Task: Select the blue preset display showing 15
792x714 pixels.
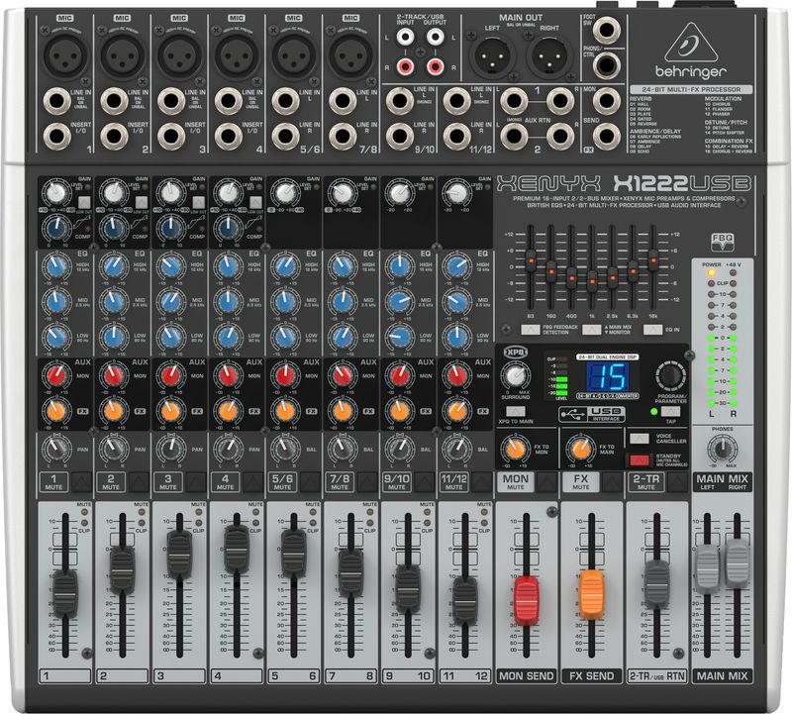Action: click(607, 376)
